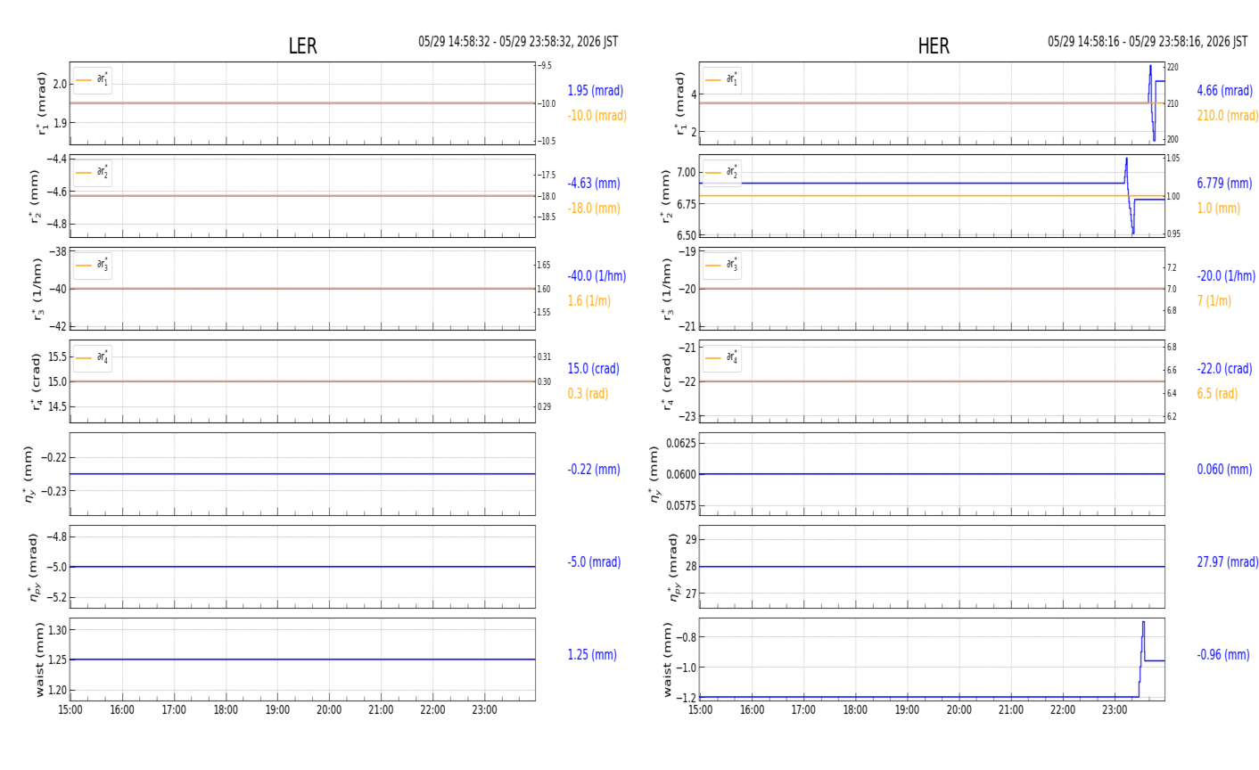Click the HER value 4.66 (mrad)
The image size is (1259, 770).
(x=1225, y=91)
